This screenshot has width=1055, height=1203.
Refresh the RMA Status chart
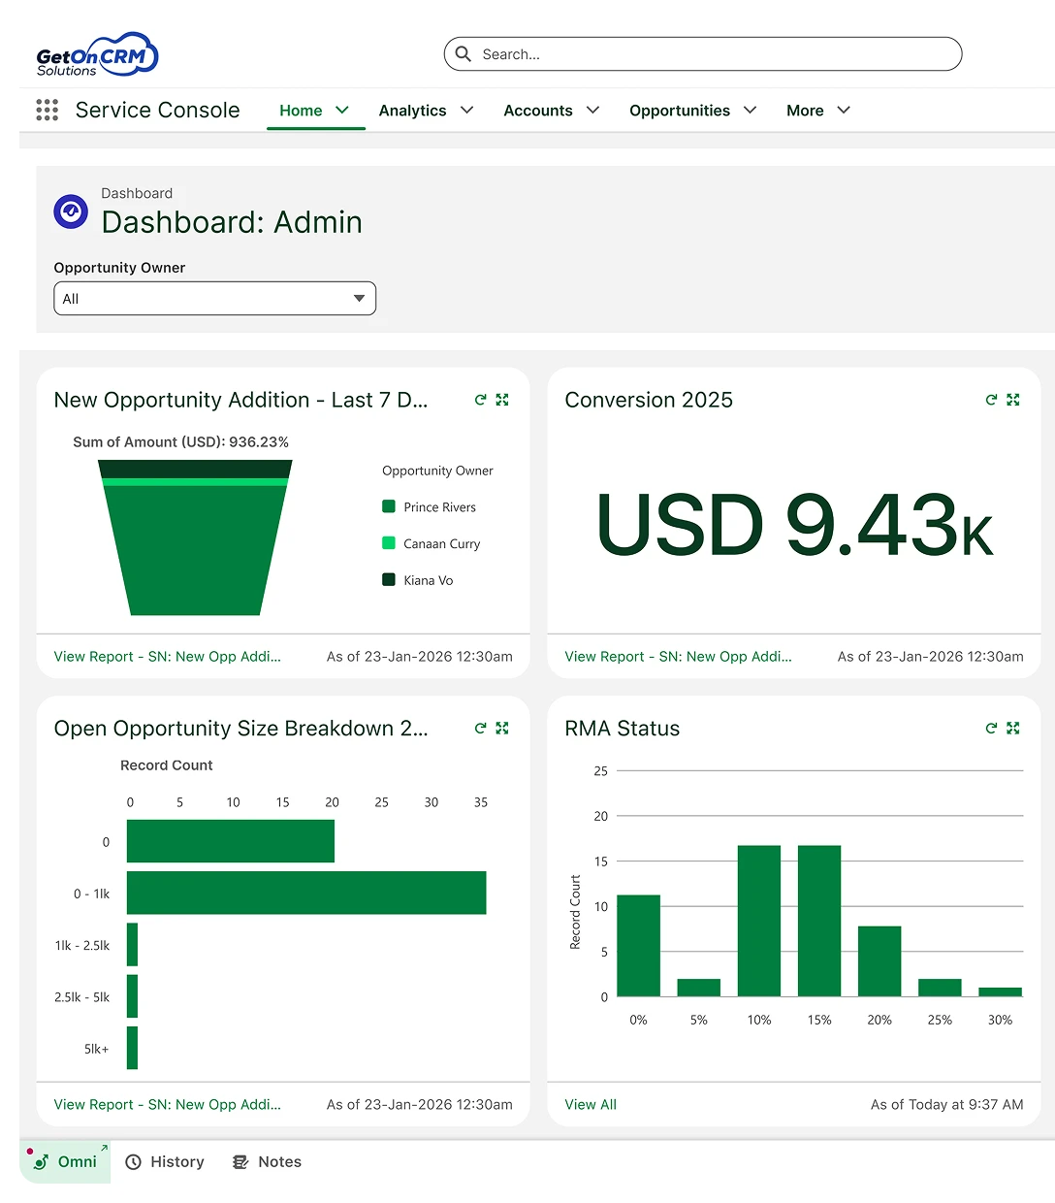[x=991, y=728]
